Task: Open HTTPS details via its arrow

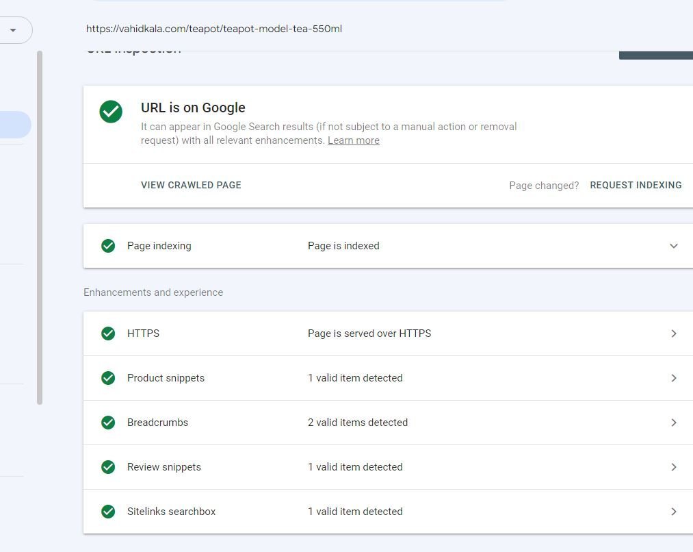Action: click(674, 334)
